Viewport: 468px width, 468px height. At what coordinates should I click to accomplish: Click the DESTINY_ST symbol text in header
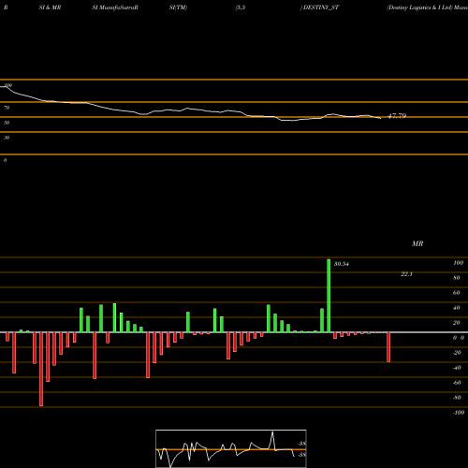tap(321, 7)
